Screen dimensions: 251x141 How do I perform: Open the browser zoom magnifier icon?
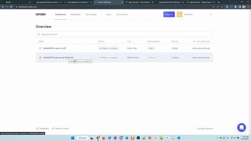click(213, 7)
